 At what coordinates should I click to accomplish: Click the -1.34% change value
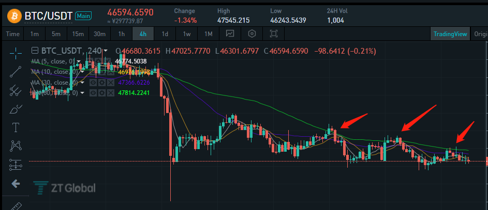click(x=185, y=21)
